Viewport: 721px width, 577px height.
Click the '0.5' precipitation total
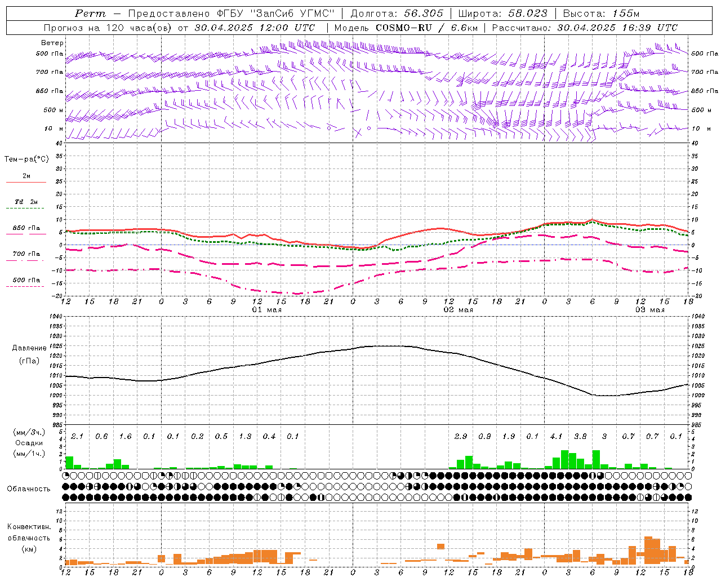click(221, 436)
